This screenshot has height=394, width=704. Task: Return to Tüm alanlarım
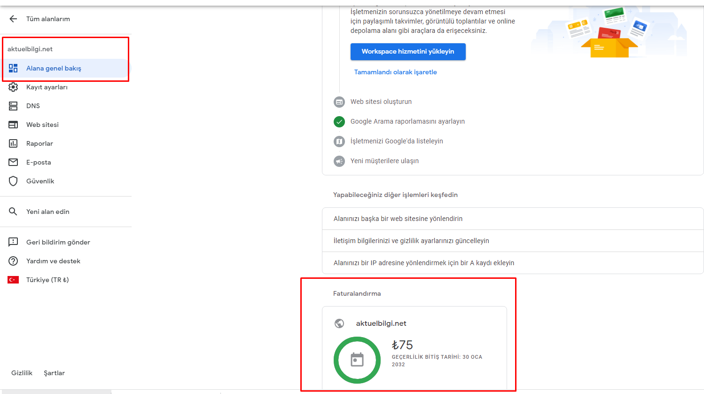48,19
